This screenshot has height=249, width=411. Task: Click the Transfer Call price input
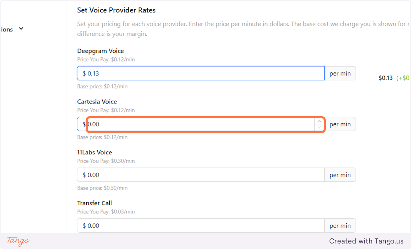click(x=200, y=225)
